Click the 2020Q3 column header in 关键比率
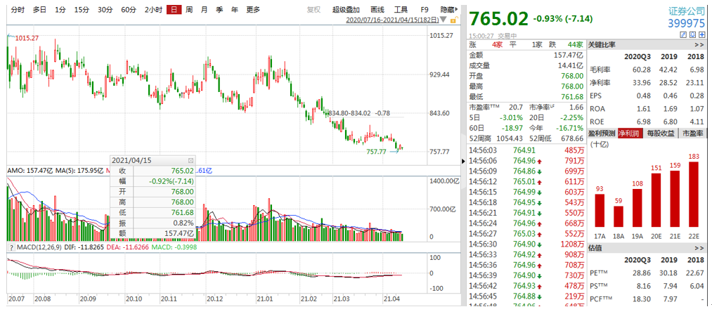 638,57
